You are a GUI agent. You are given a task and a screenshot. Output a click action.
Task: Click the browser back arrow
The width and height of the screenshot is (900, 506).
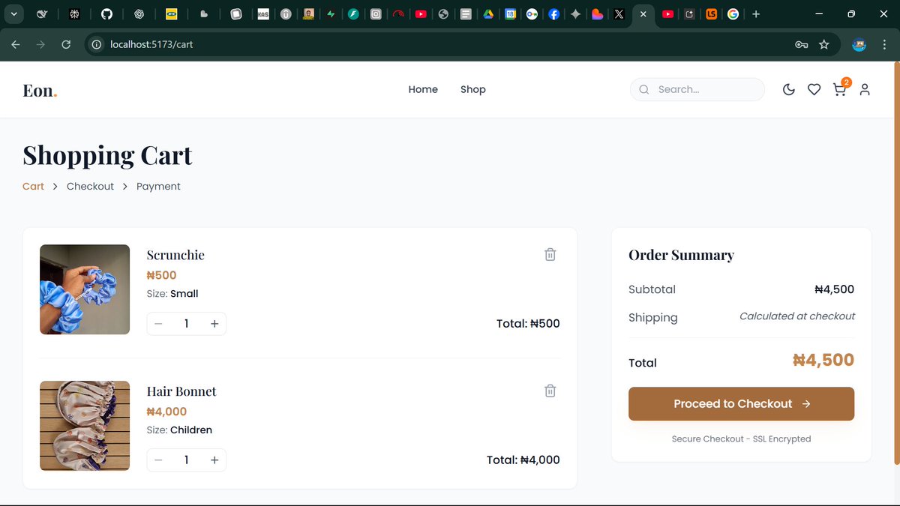click(16, 44)
